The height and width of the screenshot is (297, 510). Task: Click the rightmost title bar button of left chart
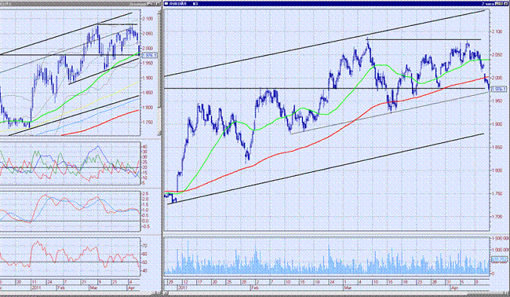pyautogui.click(x=158, y=3)
